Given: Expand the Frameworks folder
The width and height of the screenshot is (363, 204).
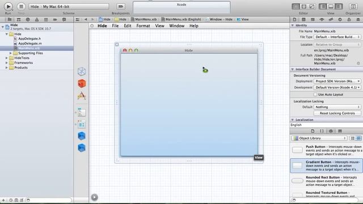Looking at the screenshot, I should tap(7, 63).
